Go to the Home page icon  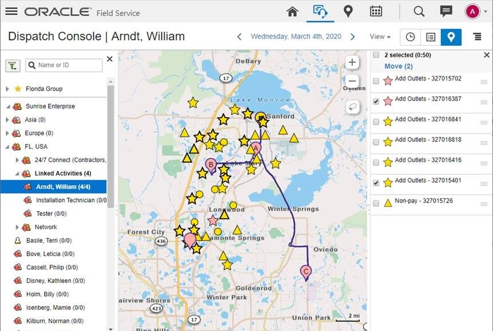pos(292,11)
